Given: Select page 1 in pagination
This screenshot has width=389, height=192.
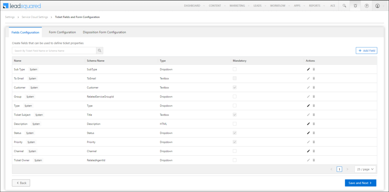Looking at the screenshot, I should click(339, 169).
